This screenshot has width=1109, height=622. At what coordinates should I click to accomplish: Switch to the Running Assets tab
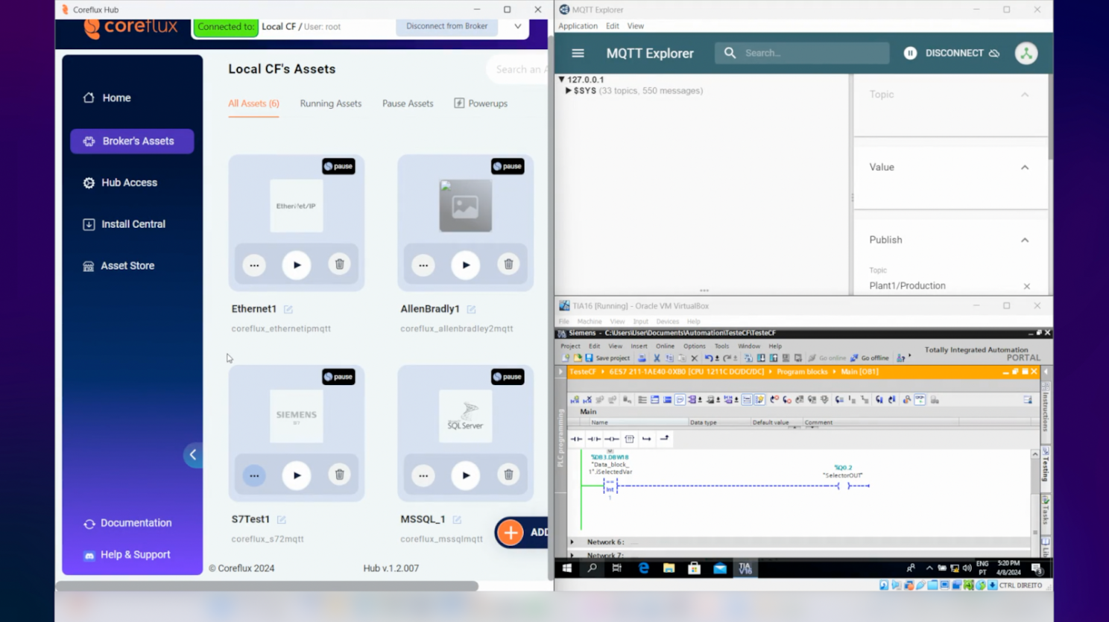pyautogui.click(x=330, y=104)
